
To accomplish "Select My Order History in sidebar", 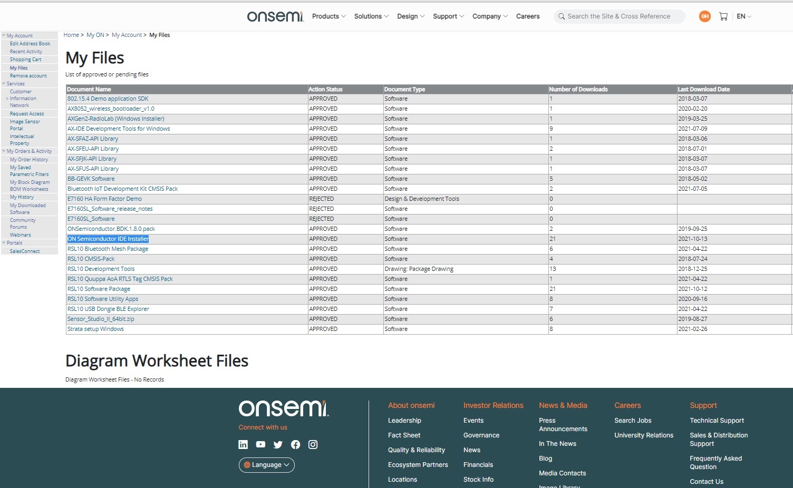I will coord(29,160).
